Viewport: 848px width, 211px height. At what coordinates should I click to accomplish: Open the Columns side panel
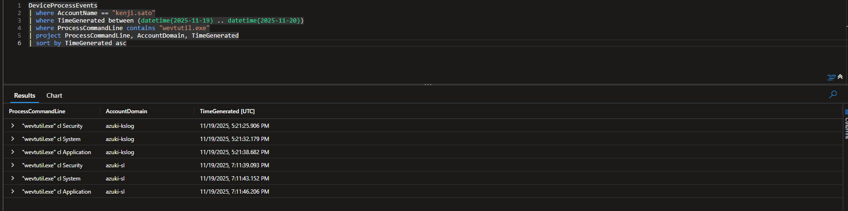click(x=846, y=125)
